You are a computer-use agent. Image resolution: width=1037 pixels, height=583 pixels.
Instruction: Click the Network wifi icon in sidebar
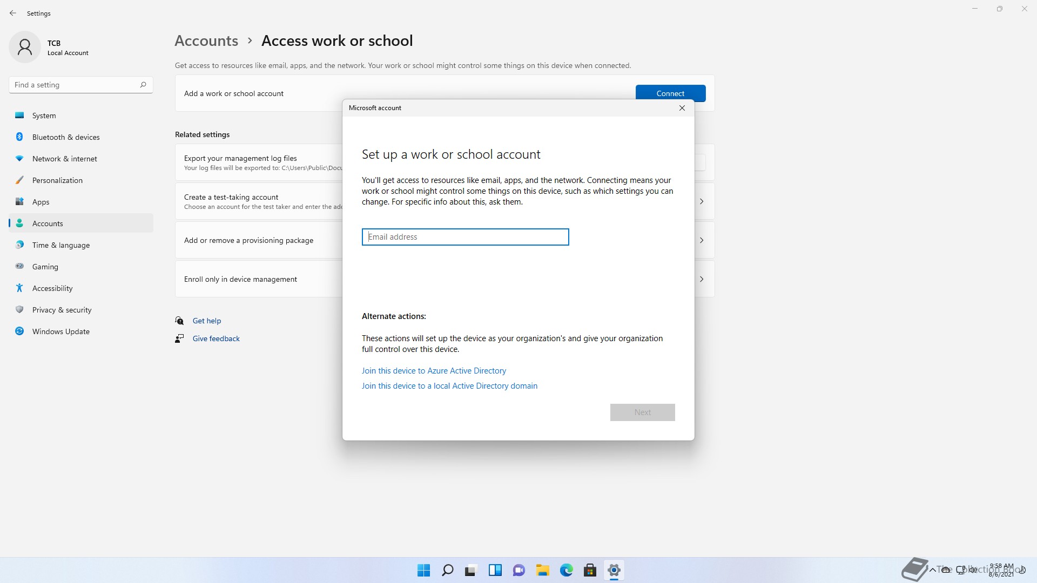coord(19,158)
